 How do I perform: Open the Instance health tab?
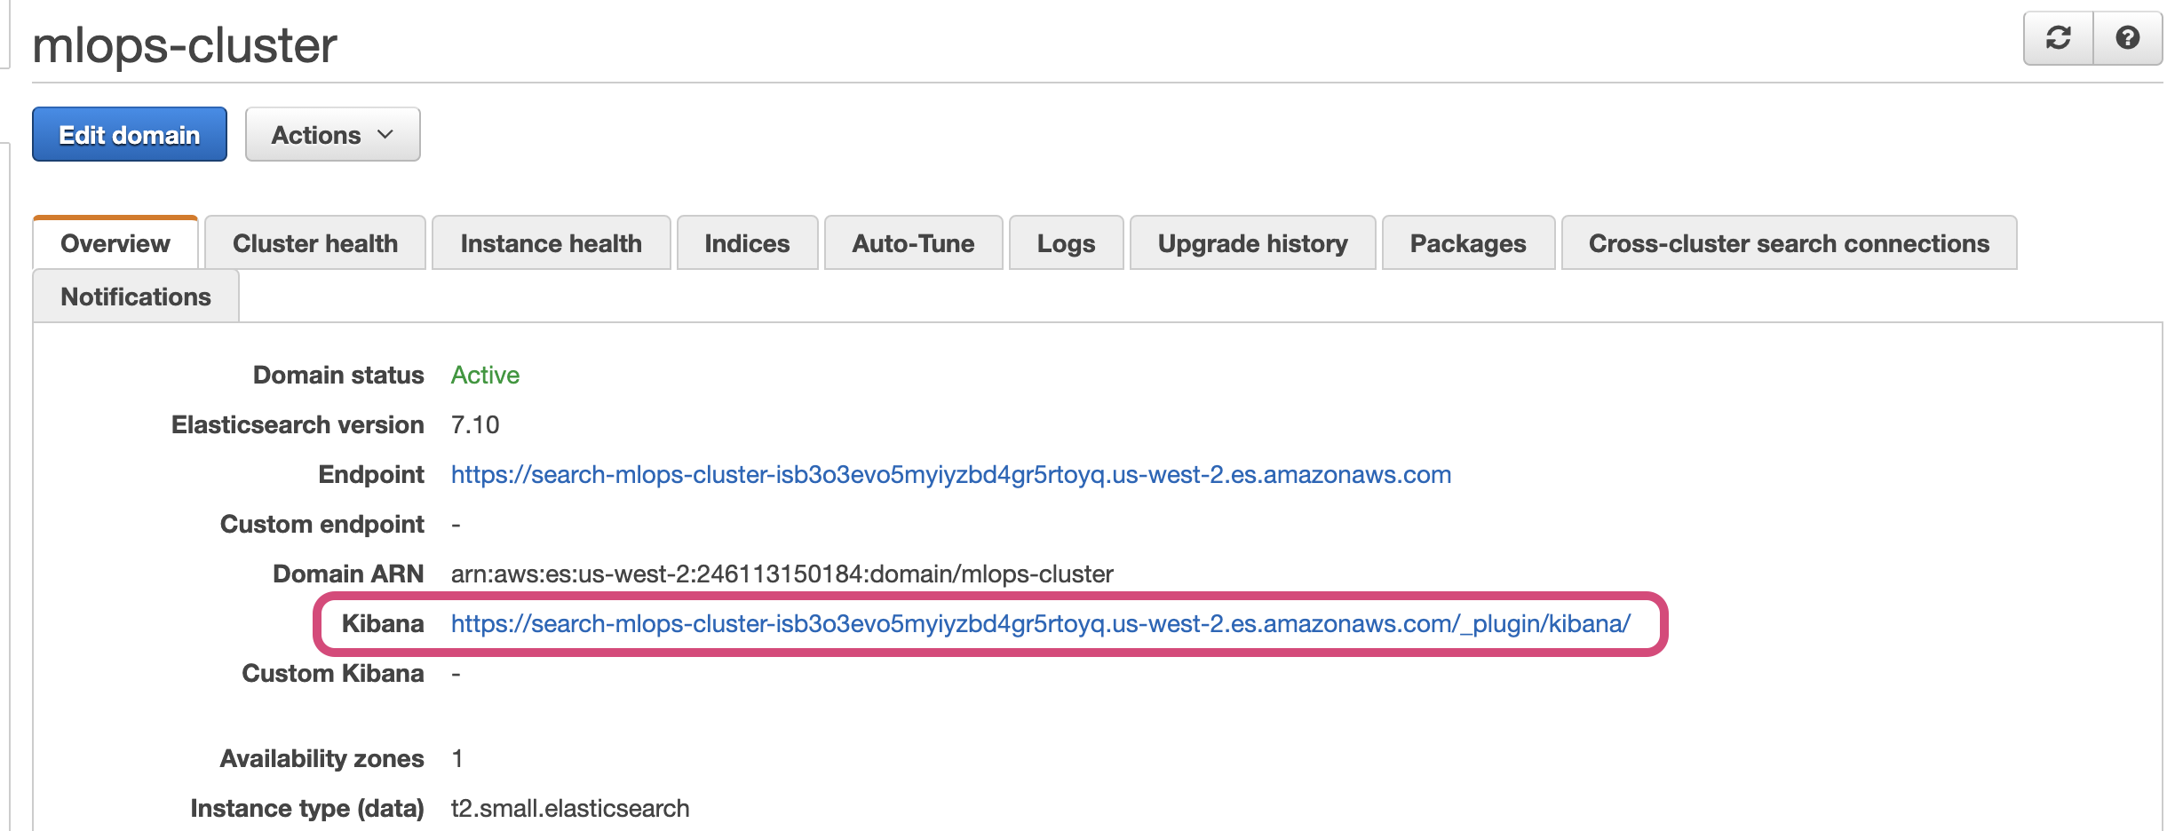(551, 243)
